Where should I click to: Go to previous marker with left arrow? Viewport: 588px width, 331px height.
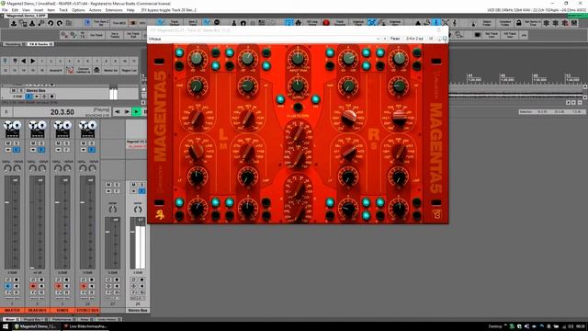(x=24, y=61)
